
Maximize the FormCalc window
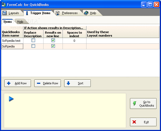pyautogui.click(x=150, y=5)
